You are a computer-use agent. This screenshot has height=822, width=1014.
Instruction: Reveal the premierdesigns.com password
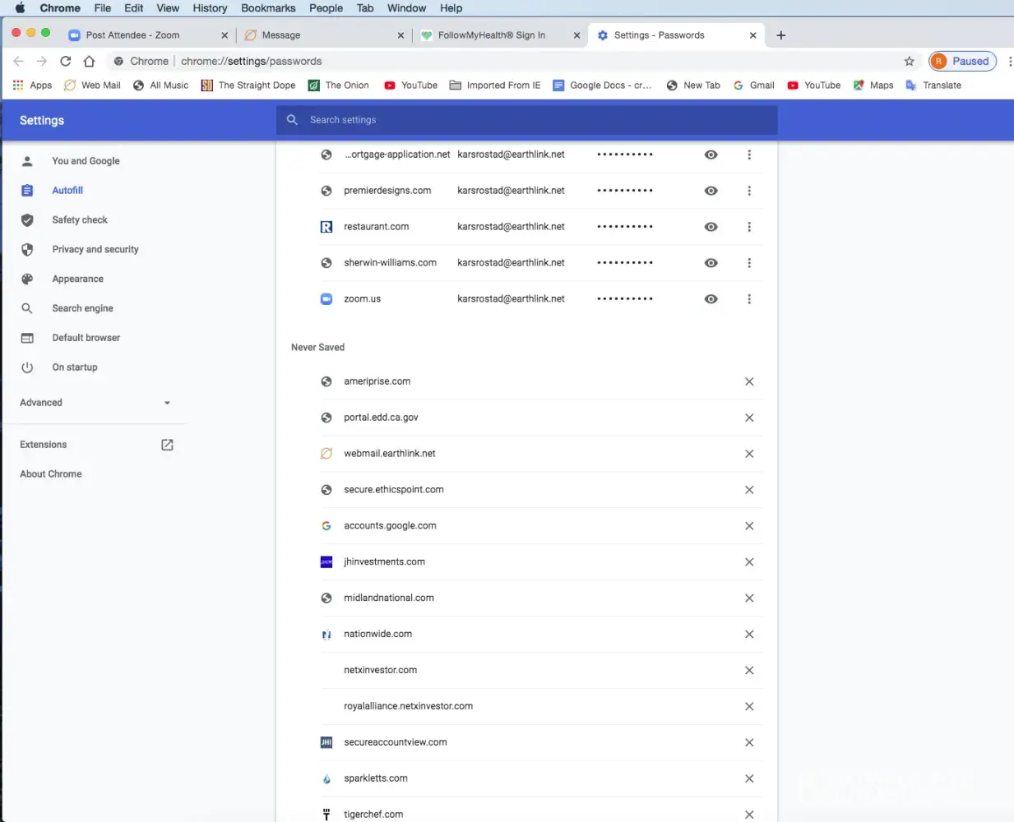coord(711,191)
